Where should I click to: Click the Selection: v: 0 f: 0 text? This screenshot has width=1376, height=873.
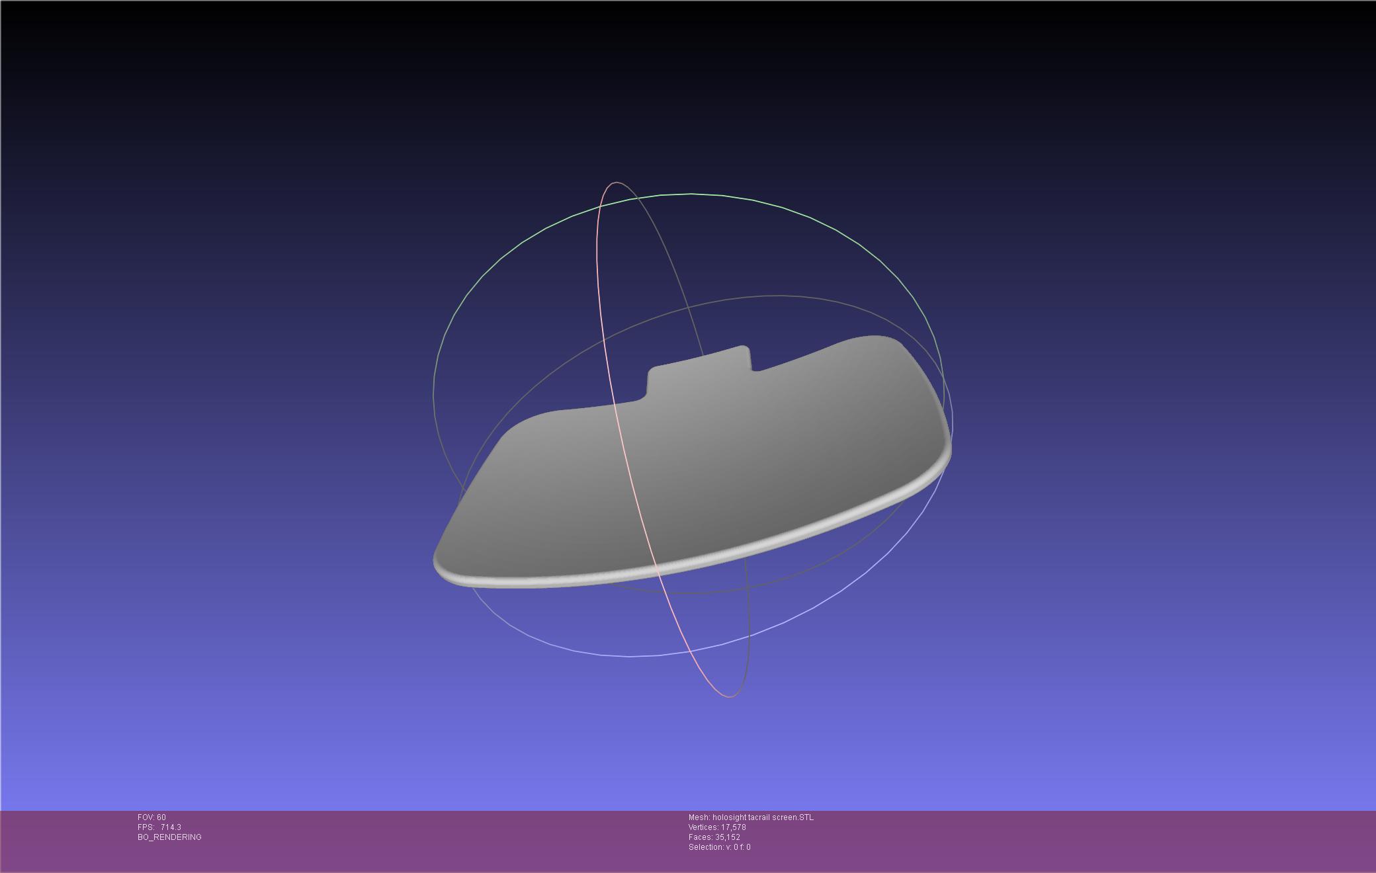(x=719, y=847)
